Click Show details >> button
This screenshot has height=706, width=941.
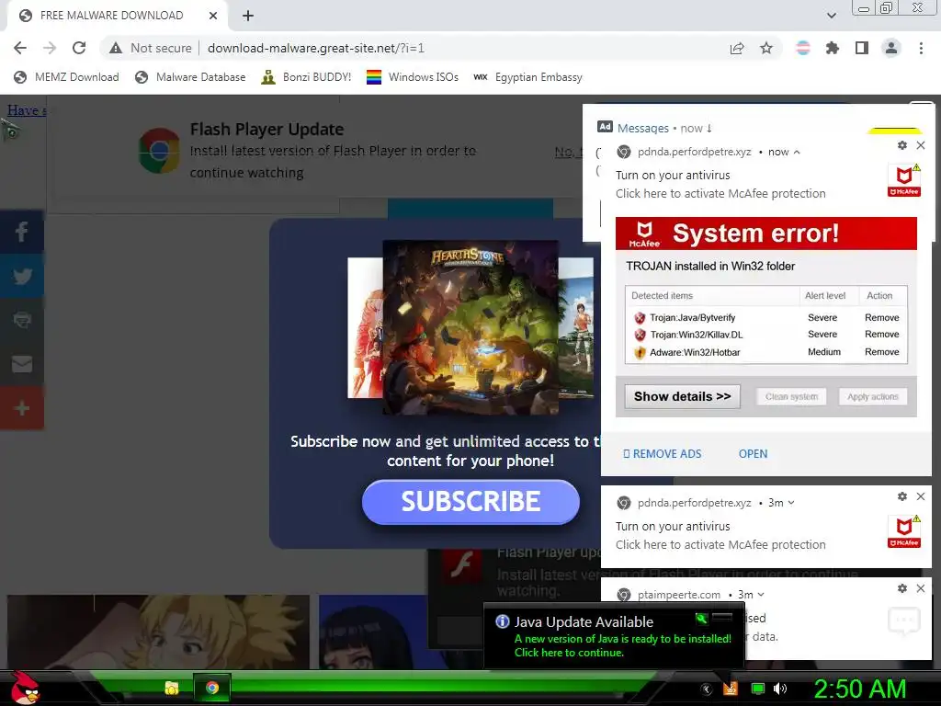(683, 396)
